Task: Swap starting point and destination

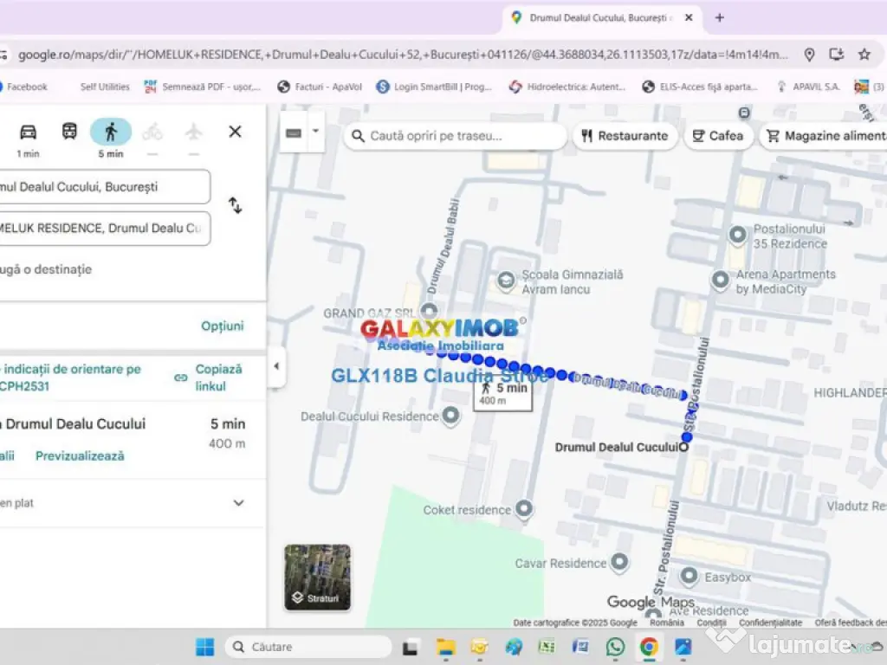Action: pos(235,206)
